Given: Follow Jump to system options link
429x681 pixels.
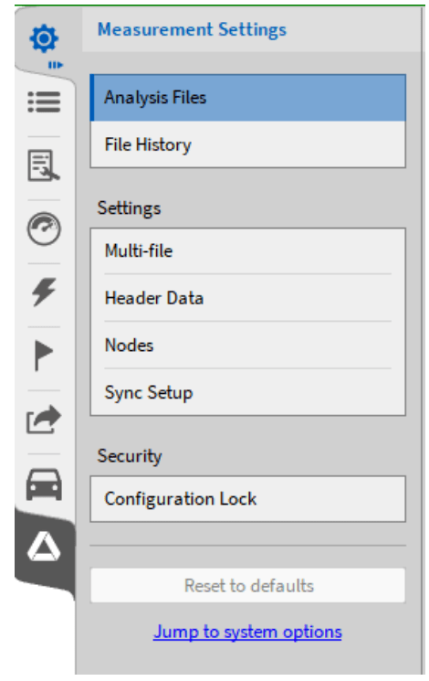Looking at the screenshot, I should [x=247, y=632].
